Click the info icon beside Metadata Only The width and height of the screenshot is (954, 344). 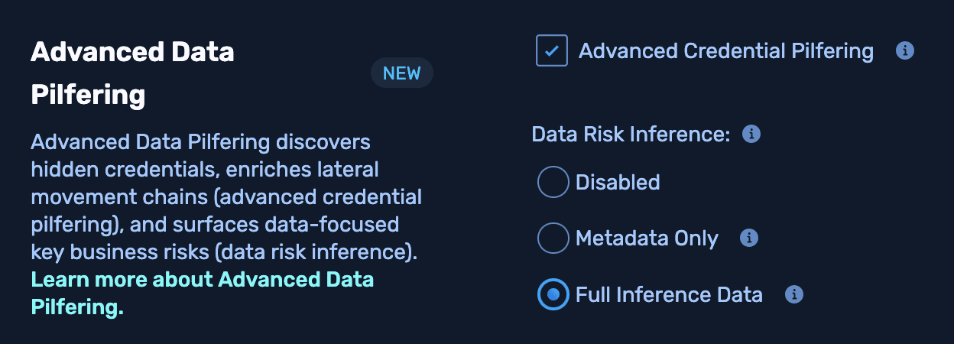pos(749,238)
